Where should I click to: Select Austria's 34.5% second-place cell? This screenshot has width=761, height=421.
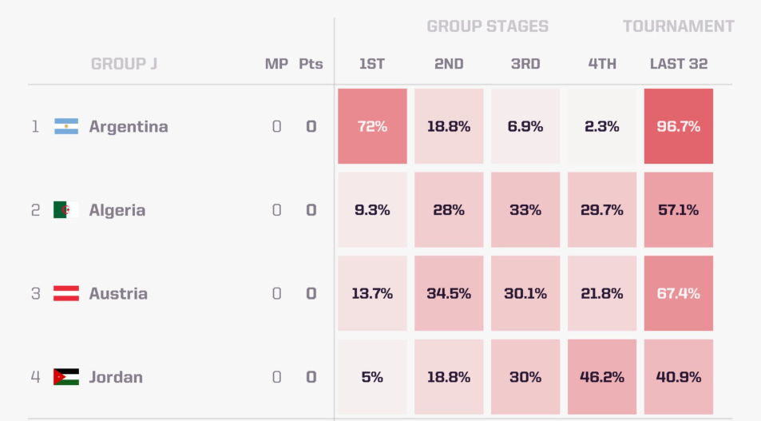coord(449,293)
